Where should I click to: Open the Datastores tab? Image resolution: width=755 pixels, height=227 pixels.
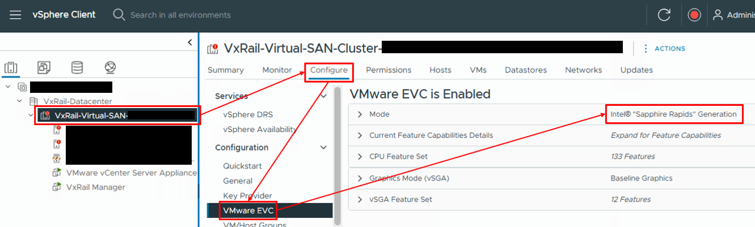tap(526, 70)
